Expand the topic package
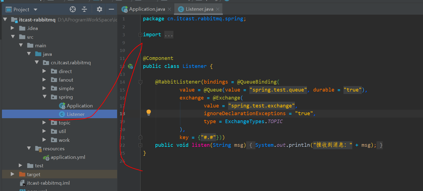Viewport: 423px width, 191px height. 44,123
